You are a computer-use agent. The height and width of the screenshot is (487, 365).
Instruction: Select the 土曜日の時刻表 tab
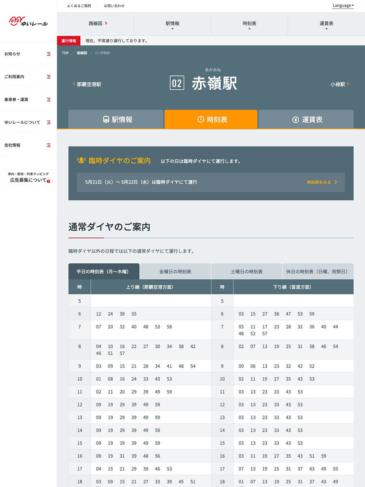coord(247,272)
